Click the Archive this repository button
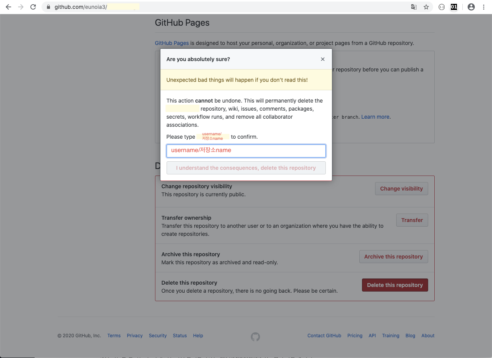Image resolution: width=492 pixels, height=358 pixels. click(394, 257)
